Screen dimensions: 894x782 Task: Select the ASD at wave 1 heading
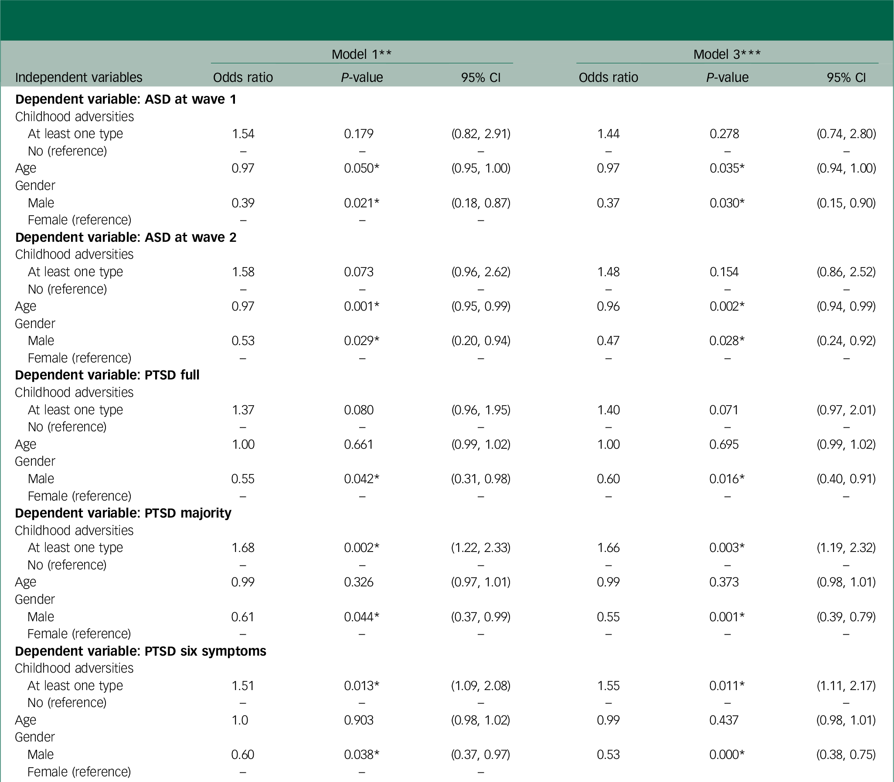pyautogui.click(x=126, y=99)
